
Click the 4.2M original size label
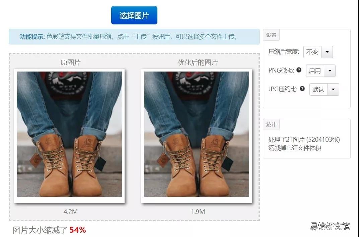(x=71, y=212)
